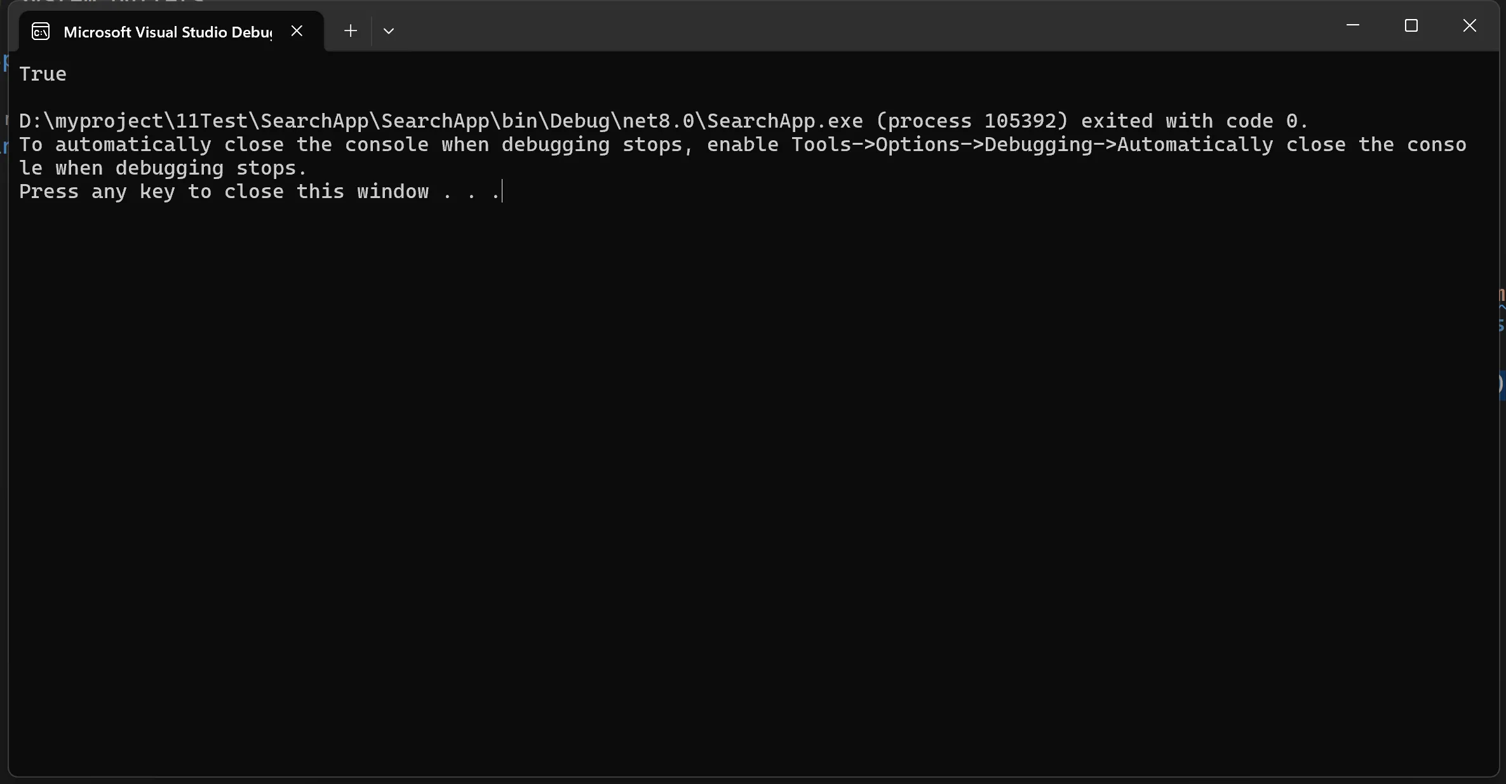Open a new terminal tab
The image size is (1506, 784).
tap(350, 30)
